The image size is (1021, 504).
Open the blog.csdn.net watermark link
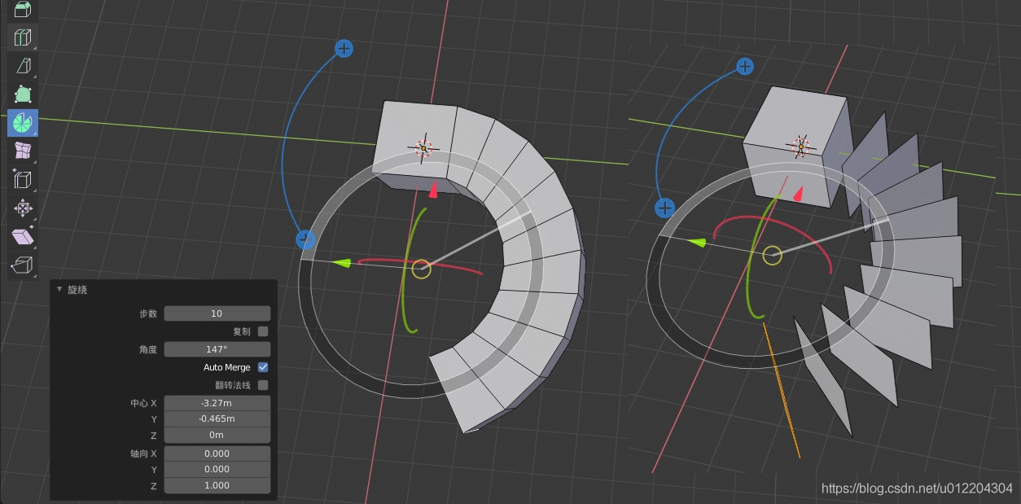click(917, 489)
